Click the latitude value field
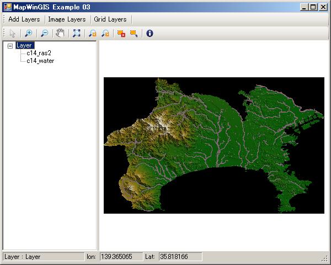331x265 pixels. click(179, 257)
